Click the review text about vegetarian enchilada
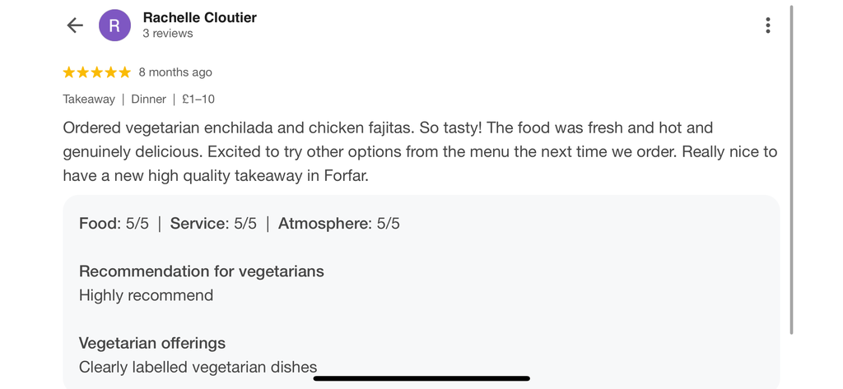Screen dimensions: 843x389 click(420, 152)
